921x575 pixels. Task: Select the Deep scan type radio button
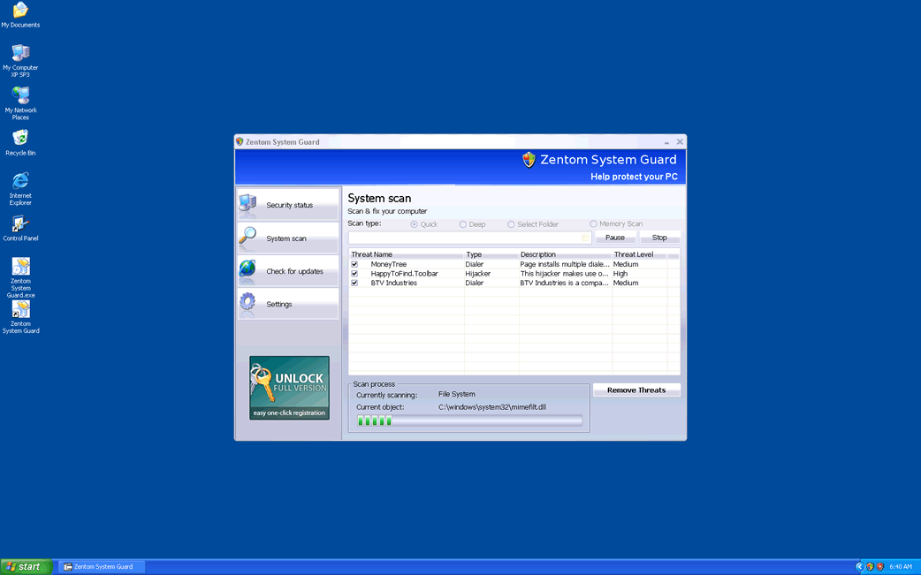click(463, 224)
